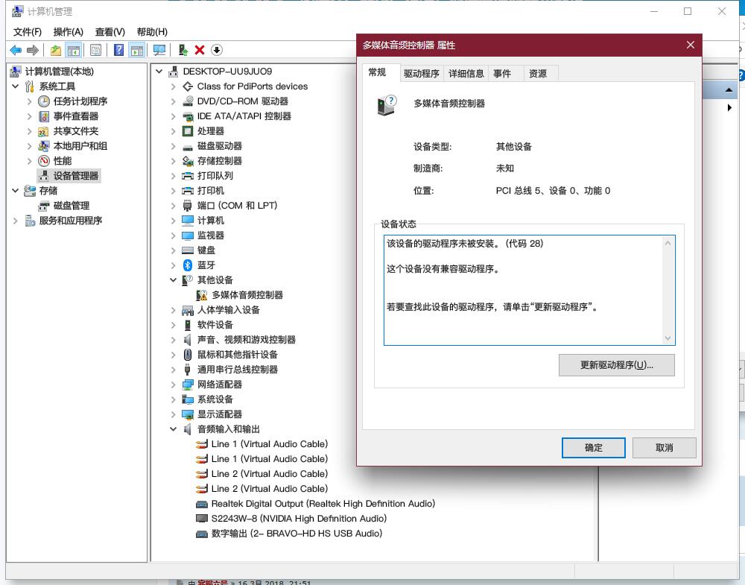745x585 pixels.
Task: Click the device status scrollbar down arrow
Action: point(668,338)
